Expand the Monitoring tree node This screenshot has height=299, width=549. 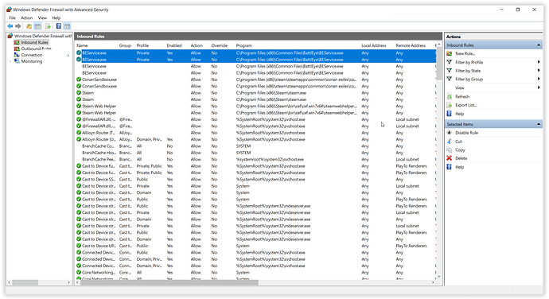[x=10, y=61]
